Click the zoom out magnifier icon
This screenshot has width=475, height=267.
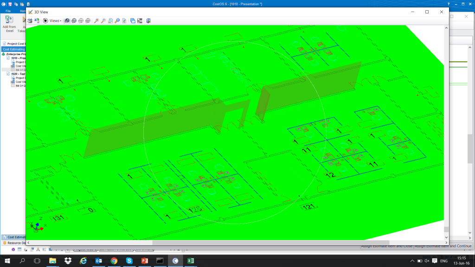click(103, 20)
